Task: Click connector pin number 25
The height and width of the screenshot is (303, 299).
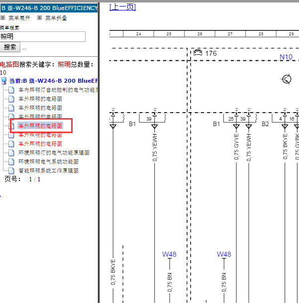Action: click(x=231, y=119)
